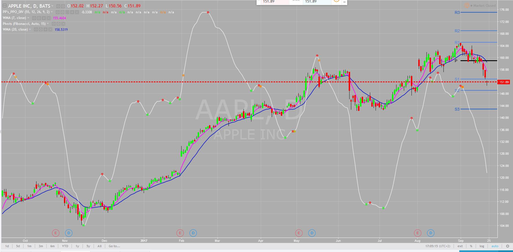The image size is (513, 252).
Task: Click the buy price 151.89 in trade widget
Action: click(x=317, y=2)
